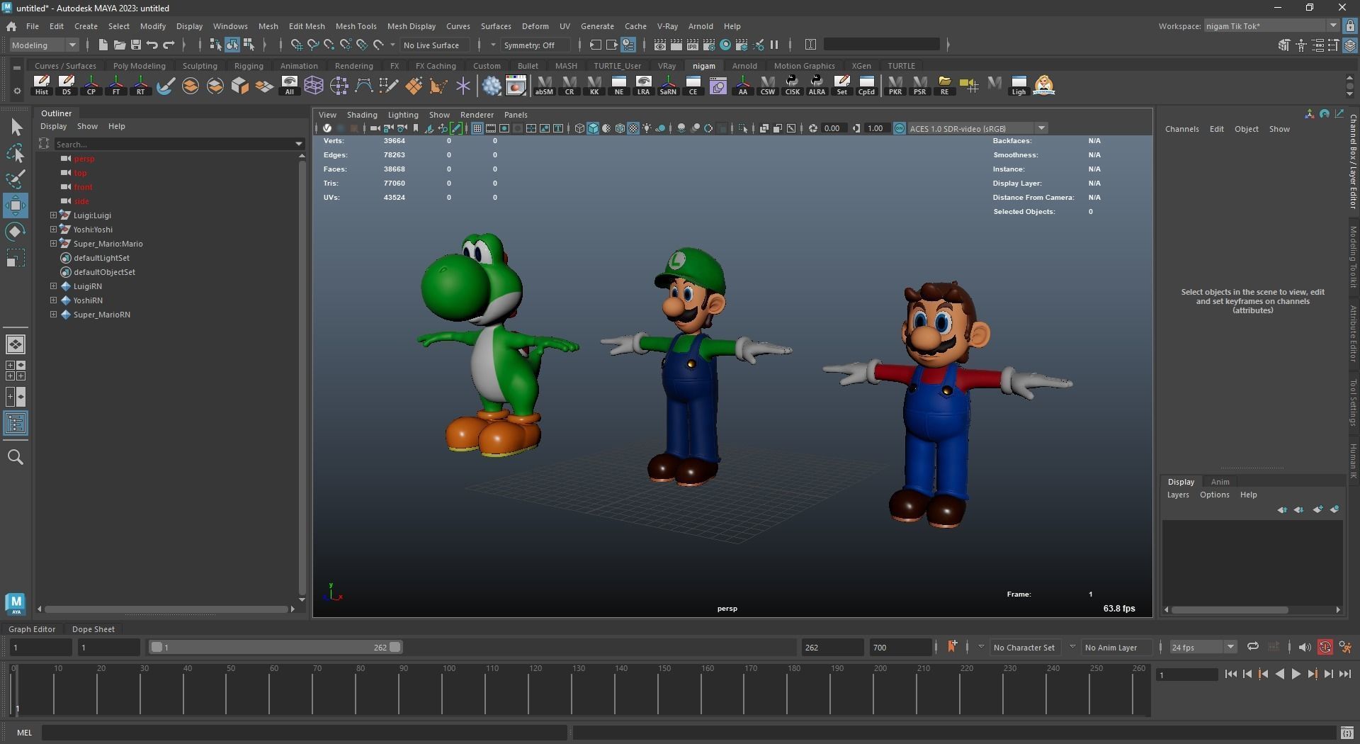
Task: Toggle use all lights in viewport toolbar
Action: [647, 128]
